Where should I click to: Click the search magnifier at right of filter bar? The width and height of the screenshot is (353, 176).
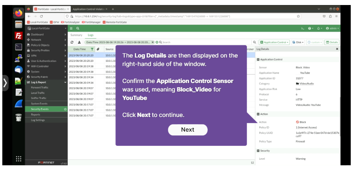(x=254, y=42)
